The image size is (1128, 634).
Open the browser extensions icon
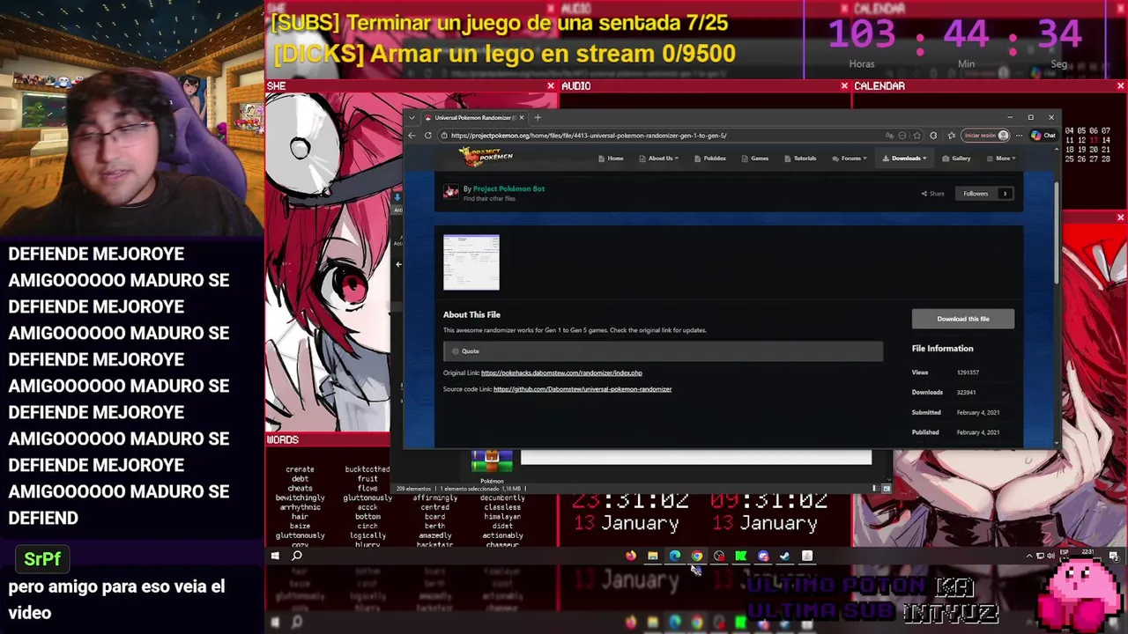(x=933, y=136)
